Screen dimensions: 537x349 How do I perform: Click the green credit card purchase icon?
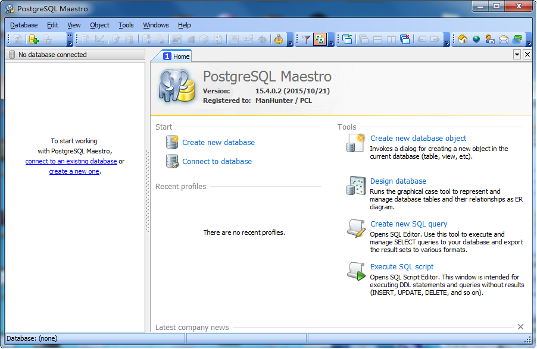click(x=517, y=39)
